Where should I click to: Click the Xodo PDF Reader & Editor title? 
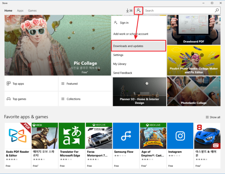click(x=17, y=153)
